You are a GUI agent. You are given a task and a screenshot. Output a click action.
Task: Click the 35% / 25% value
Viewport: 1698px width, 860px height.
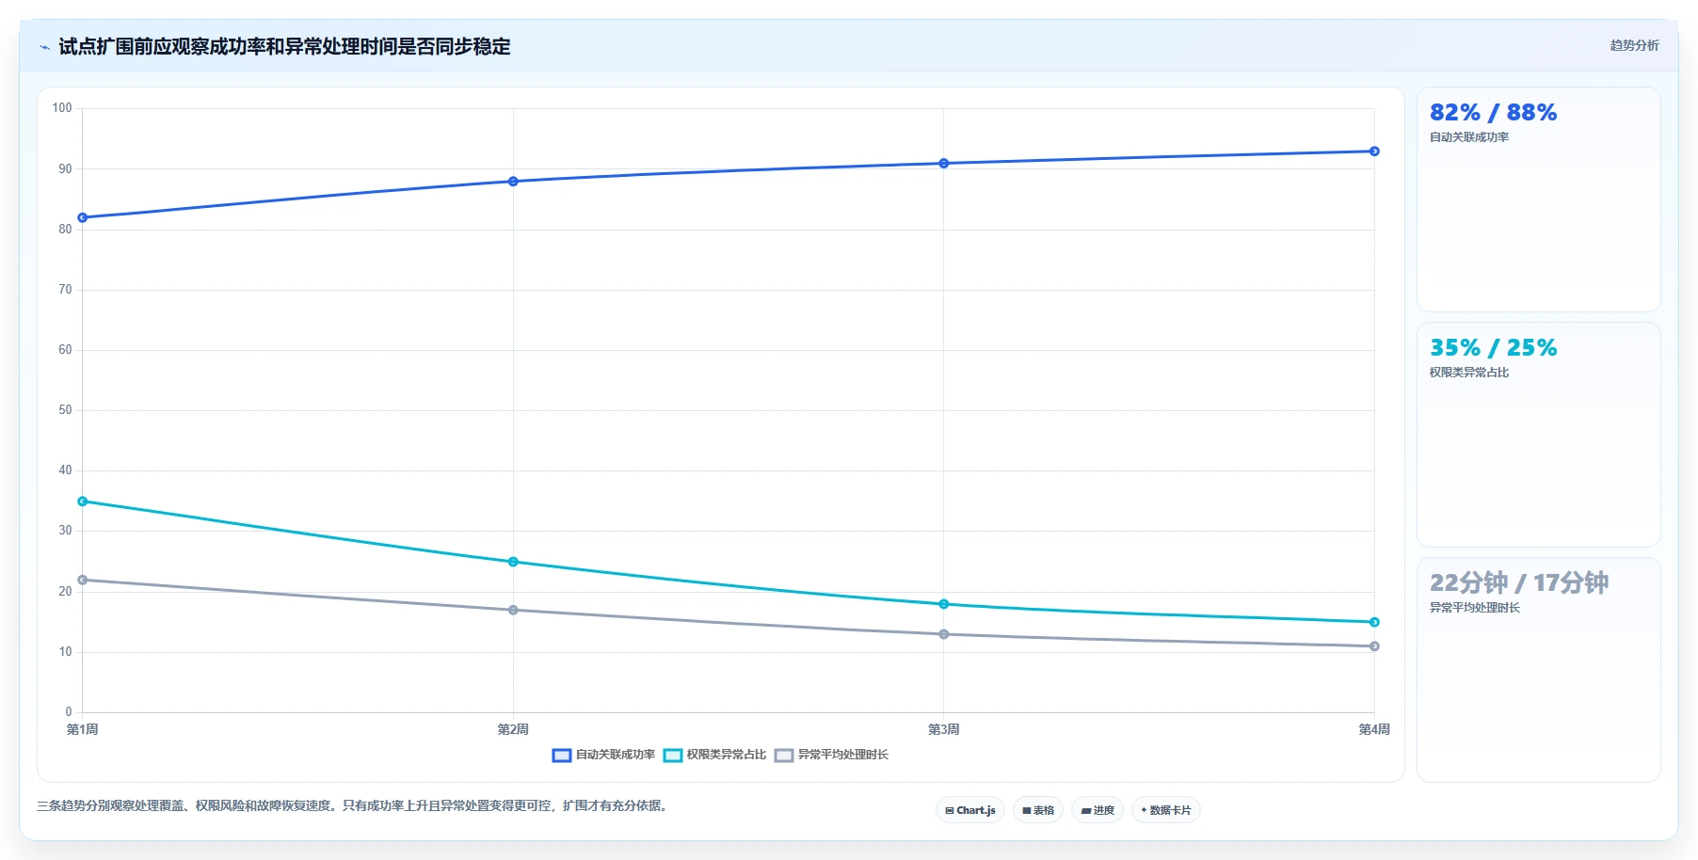1493,348
